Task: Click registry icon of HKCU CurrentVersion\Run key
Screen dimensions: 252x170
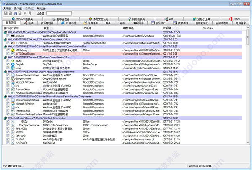Action: point(5,58)
